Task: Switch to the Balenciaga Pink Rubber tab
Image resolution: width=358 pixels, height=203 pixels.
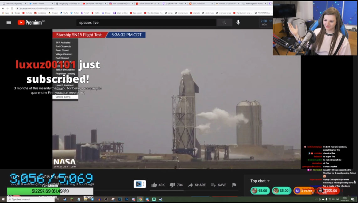Action: [x=254, y=4]
